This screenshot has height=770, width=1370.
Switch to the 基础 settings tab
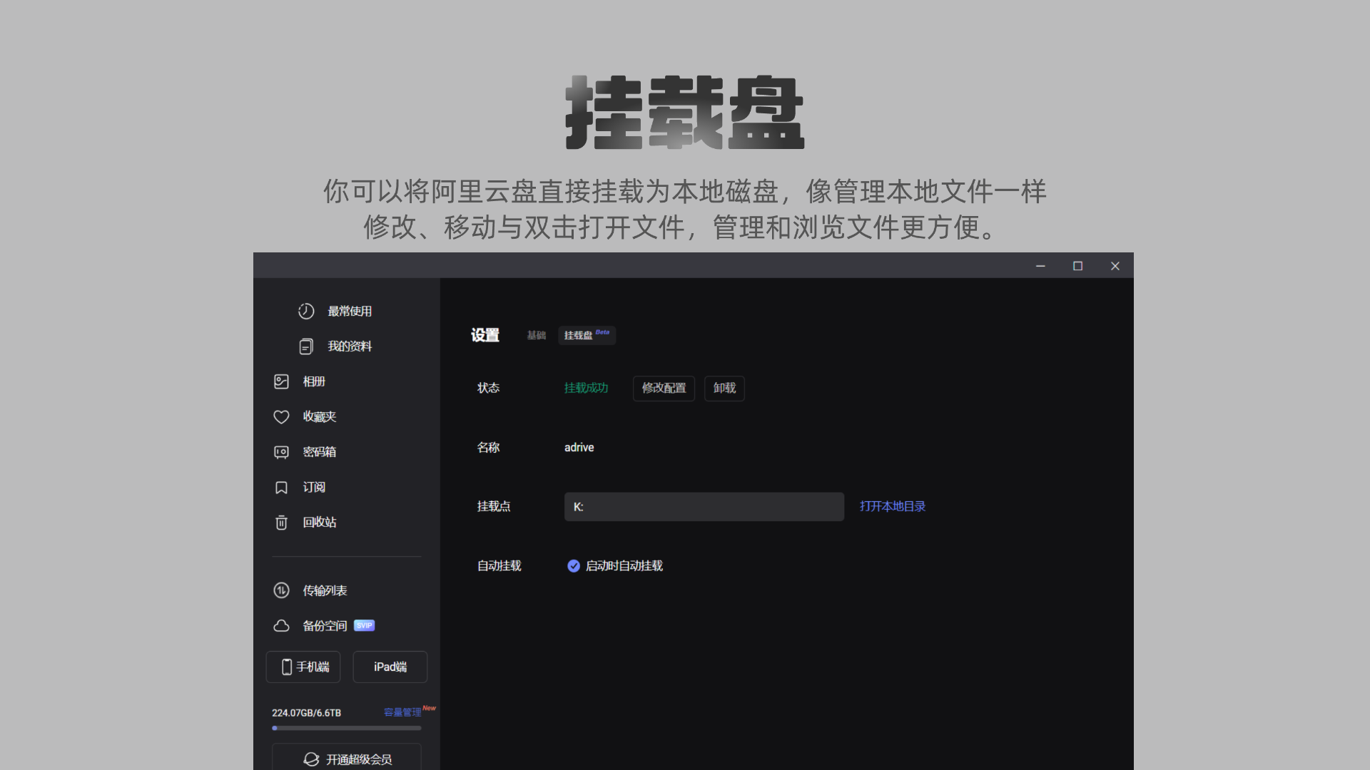point(536,335)
